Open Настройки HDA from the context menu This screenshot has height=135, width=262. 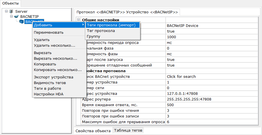tap(59, 94)
